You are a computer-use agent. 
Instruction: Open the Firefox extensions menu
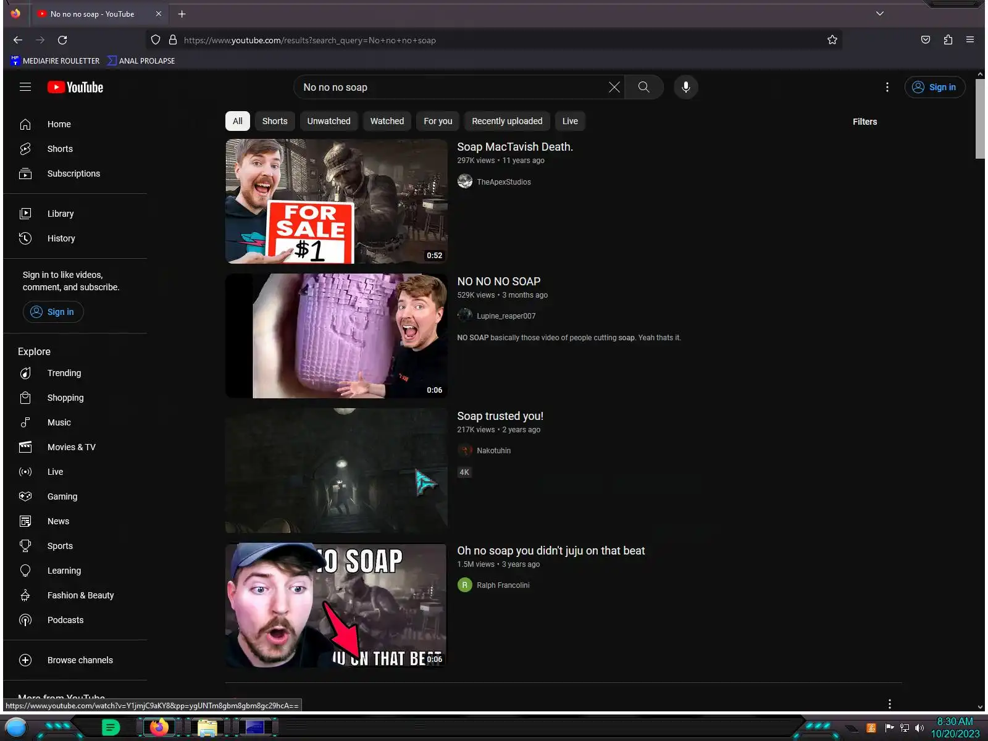coord(948,40)
